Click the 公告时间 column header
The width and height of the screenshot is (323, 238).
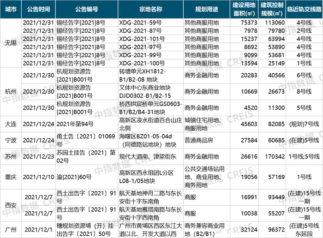point(38,9)
